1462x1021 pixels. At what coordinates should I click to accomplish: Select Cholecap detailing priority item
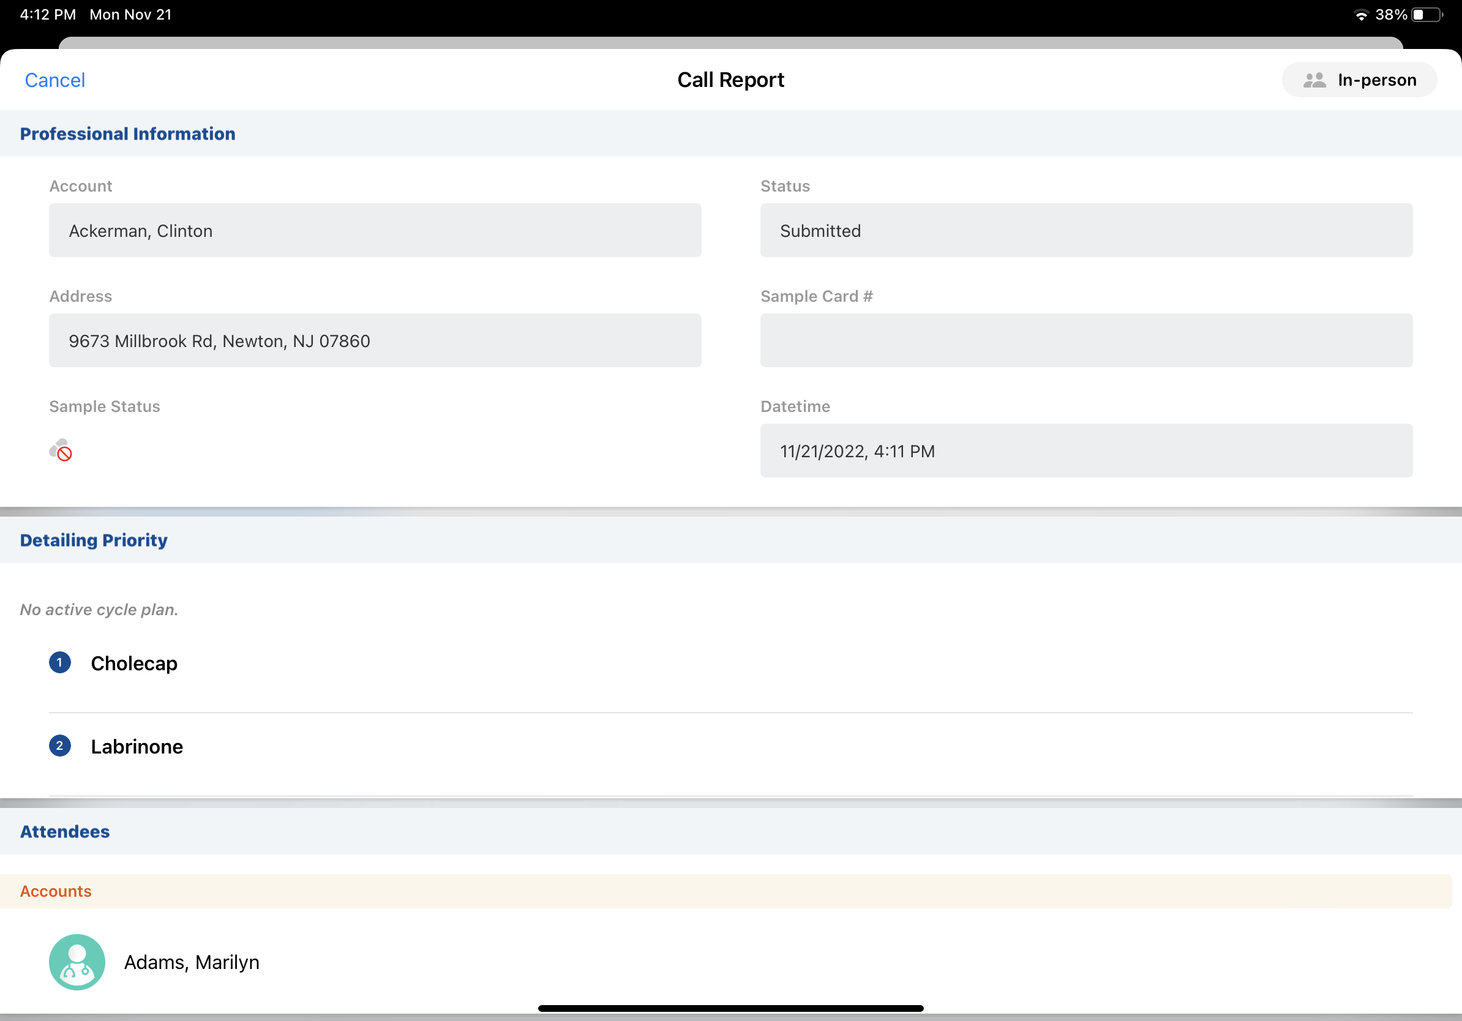coord(134,664)
